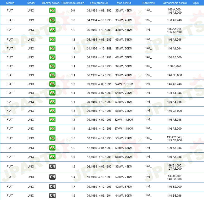
Task: Select the PB icon for the 87kW / 118KM variant
Action: 52,129
